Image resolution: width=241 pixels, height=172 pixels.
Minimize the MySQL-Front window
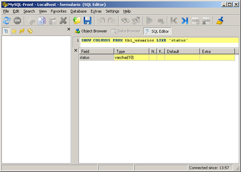click(x=224, y=4)
